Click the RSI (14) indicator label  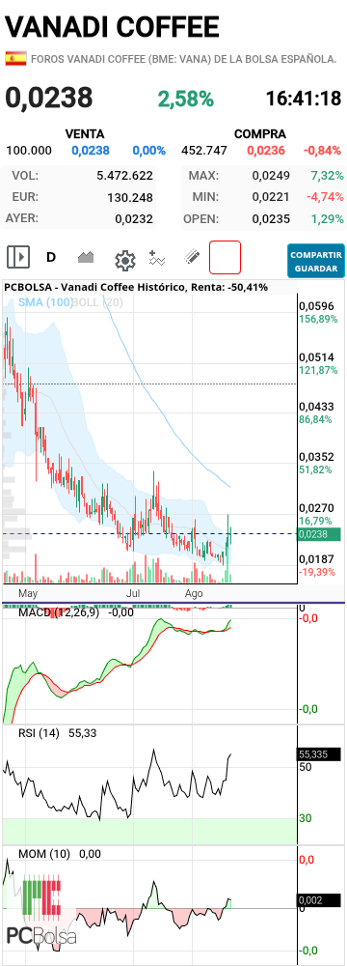click(x=40, y=733)
